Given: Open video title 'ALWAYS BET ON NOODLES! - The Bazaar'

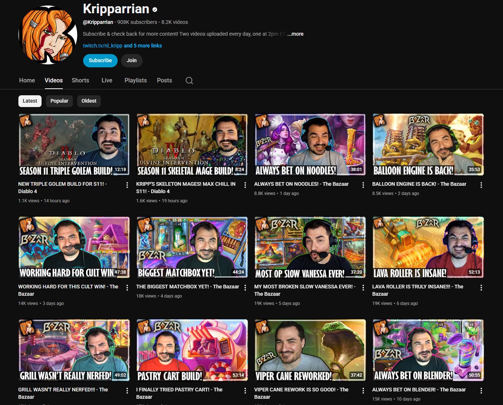Looking at the screenshot, I should (302, 184).
